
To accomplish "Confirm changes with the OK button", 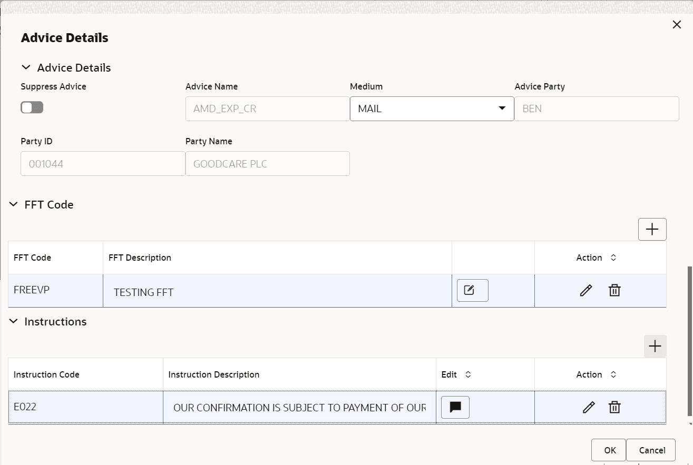I will coord(609,450).
